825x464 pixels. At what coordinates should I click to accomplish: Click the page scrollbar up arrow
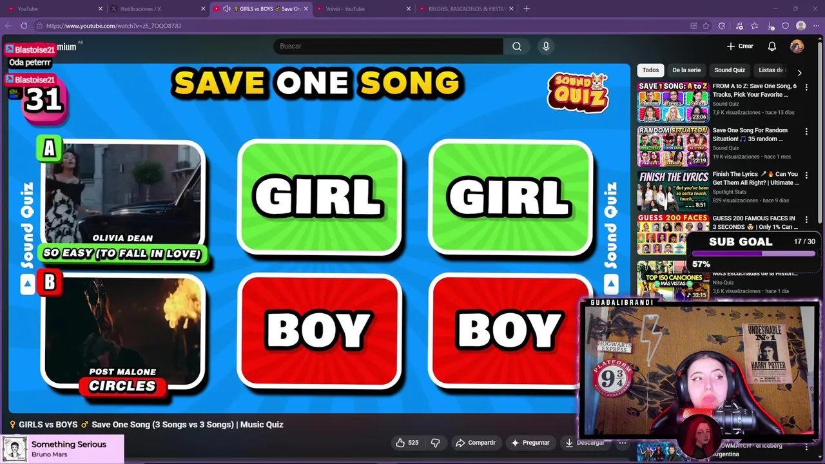coord(820,39)
